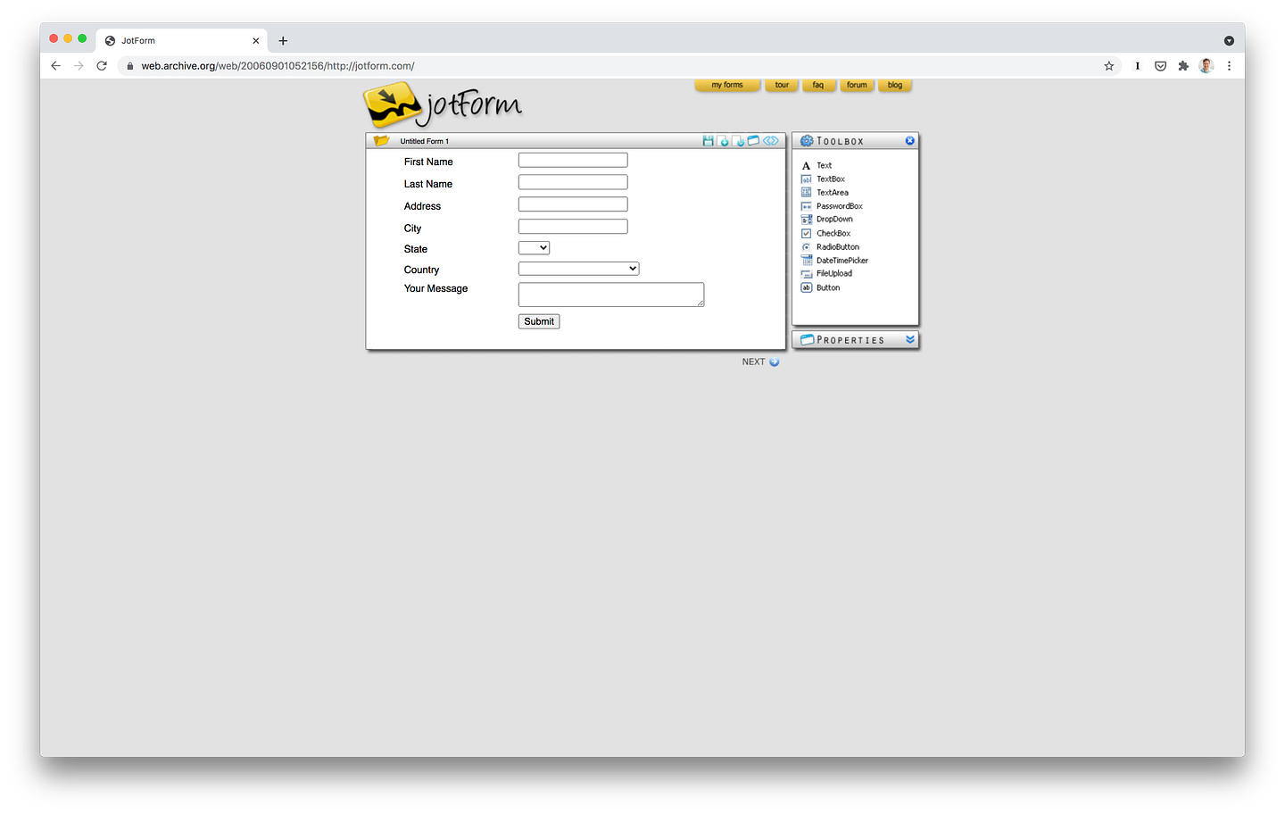The image size is (1285, 814).
Task: Focus the City text field
Action: [x=573, y=227]
